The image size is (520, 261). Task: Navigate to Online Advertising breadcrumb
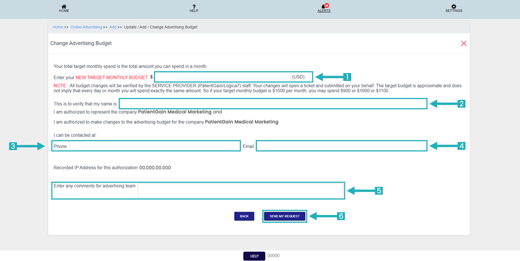[86, 27]
